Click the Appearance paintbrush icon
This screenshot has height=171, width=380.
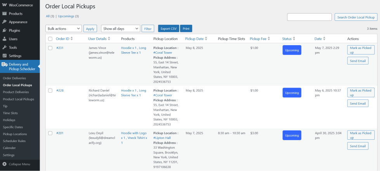coord(4,22)
